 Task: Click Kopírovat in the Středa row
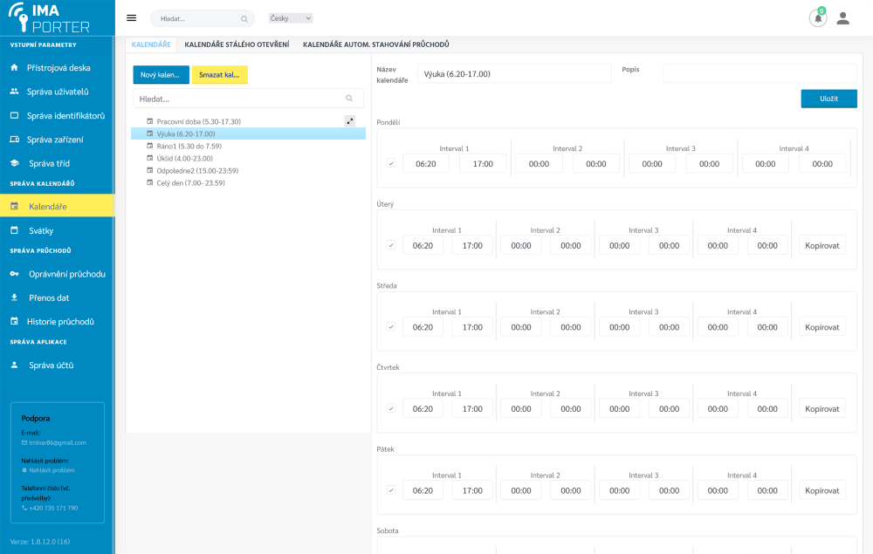[821, 327]
